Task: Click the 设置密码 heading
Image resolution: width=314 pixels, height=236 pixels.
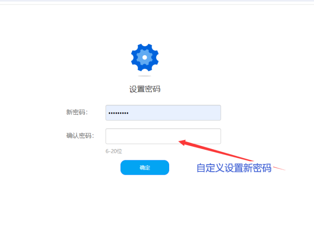Action: [144, 89]
